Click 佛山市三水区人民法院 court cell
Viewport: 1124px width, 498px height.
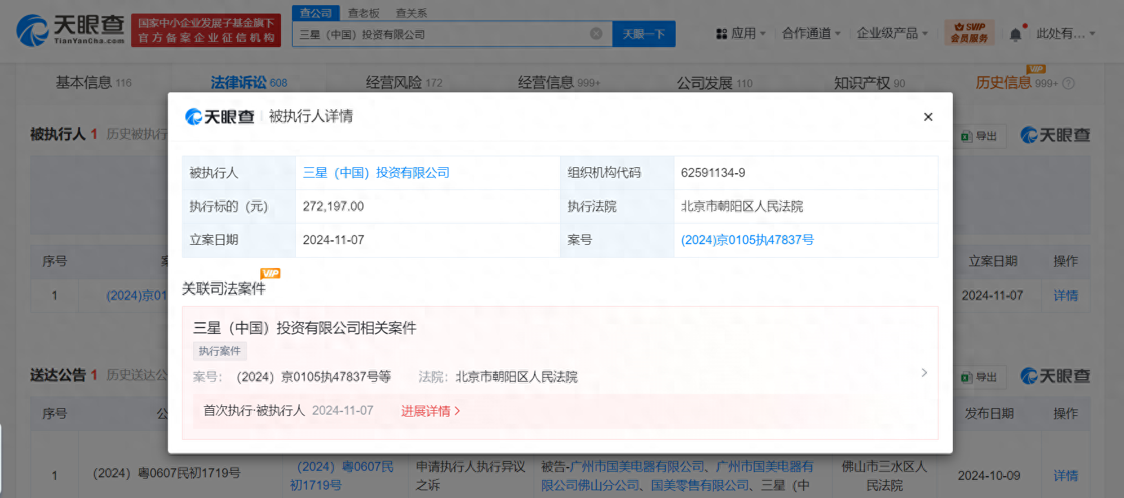[x=884, y=475]
